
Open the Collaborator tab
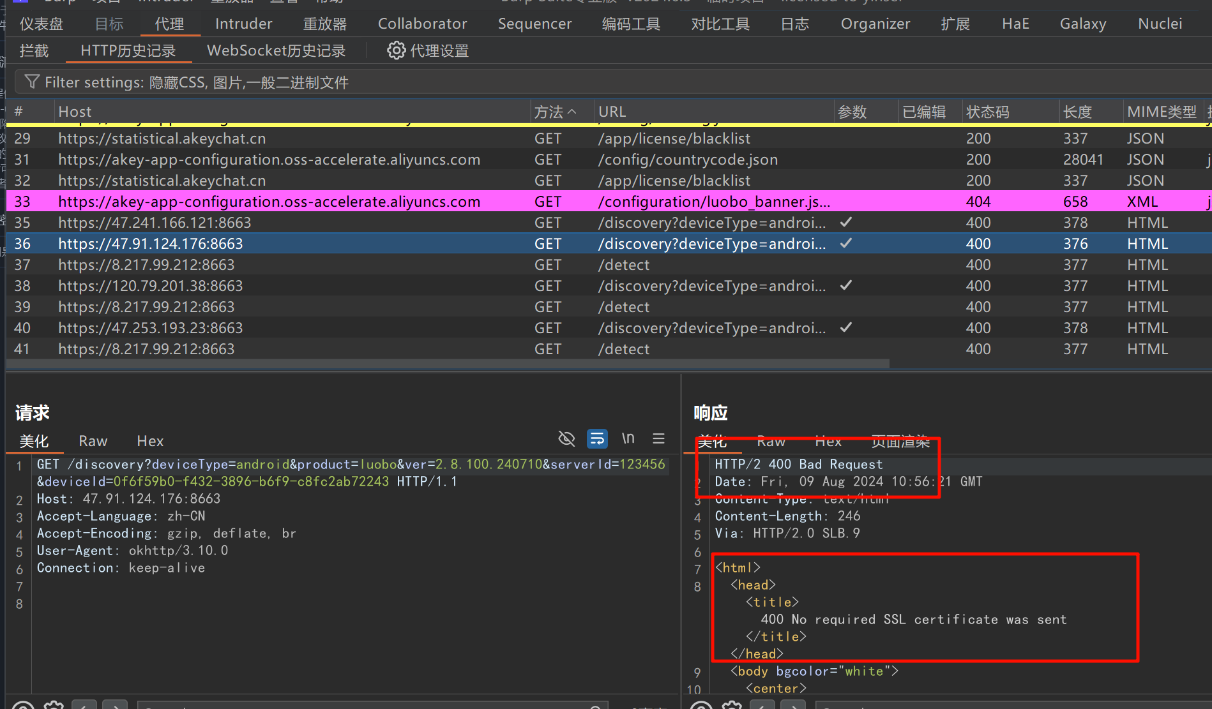pyautogui.click(x=422, y=24)
